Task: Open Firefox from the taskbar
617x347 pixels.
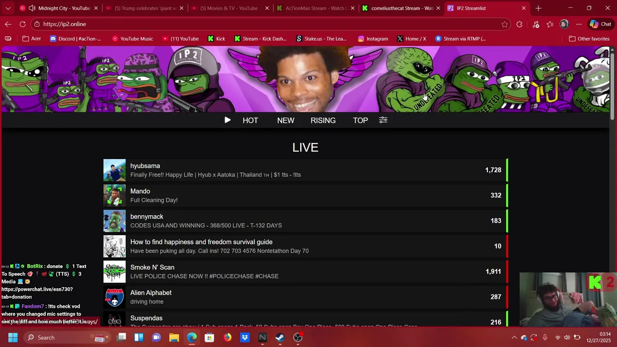Action: [x=227, y=337]
